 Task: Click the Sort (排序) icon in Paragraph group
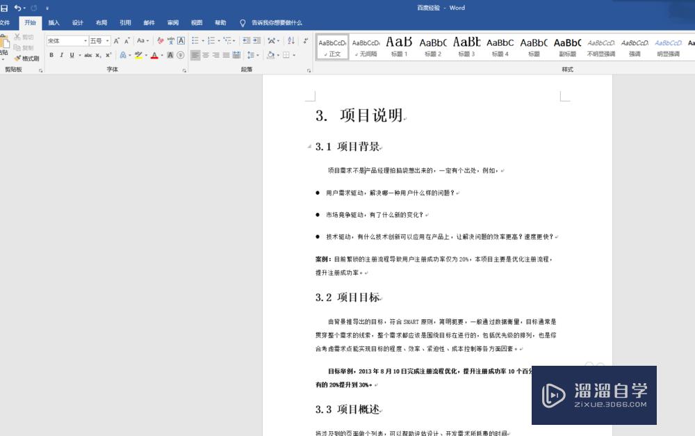coord(291,40)
